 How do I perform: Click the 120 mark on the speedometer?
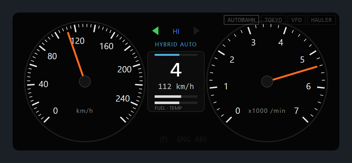(x=77, y=41)
